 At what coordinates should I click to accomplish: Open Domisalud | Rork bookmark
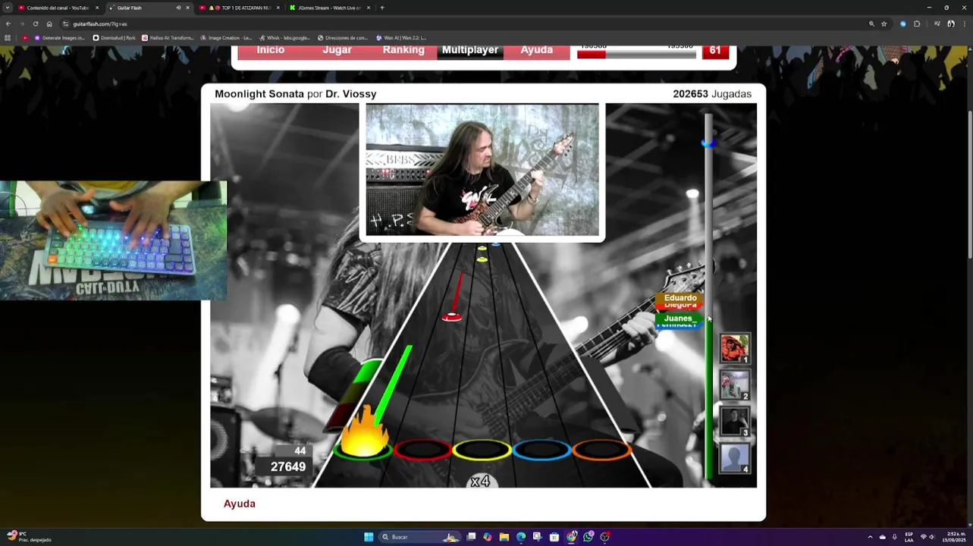pyautogui.click(x=114, y=37)
